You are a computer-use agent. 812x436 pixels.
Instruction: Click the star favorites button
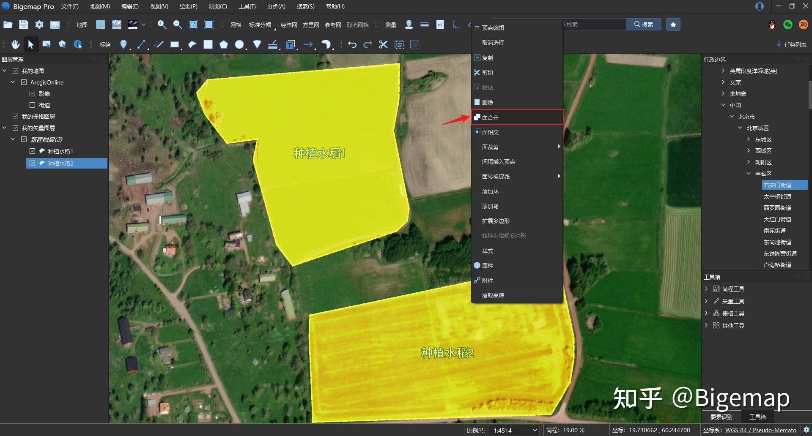tap(673, 25)
